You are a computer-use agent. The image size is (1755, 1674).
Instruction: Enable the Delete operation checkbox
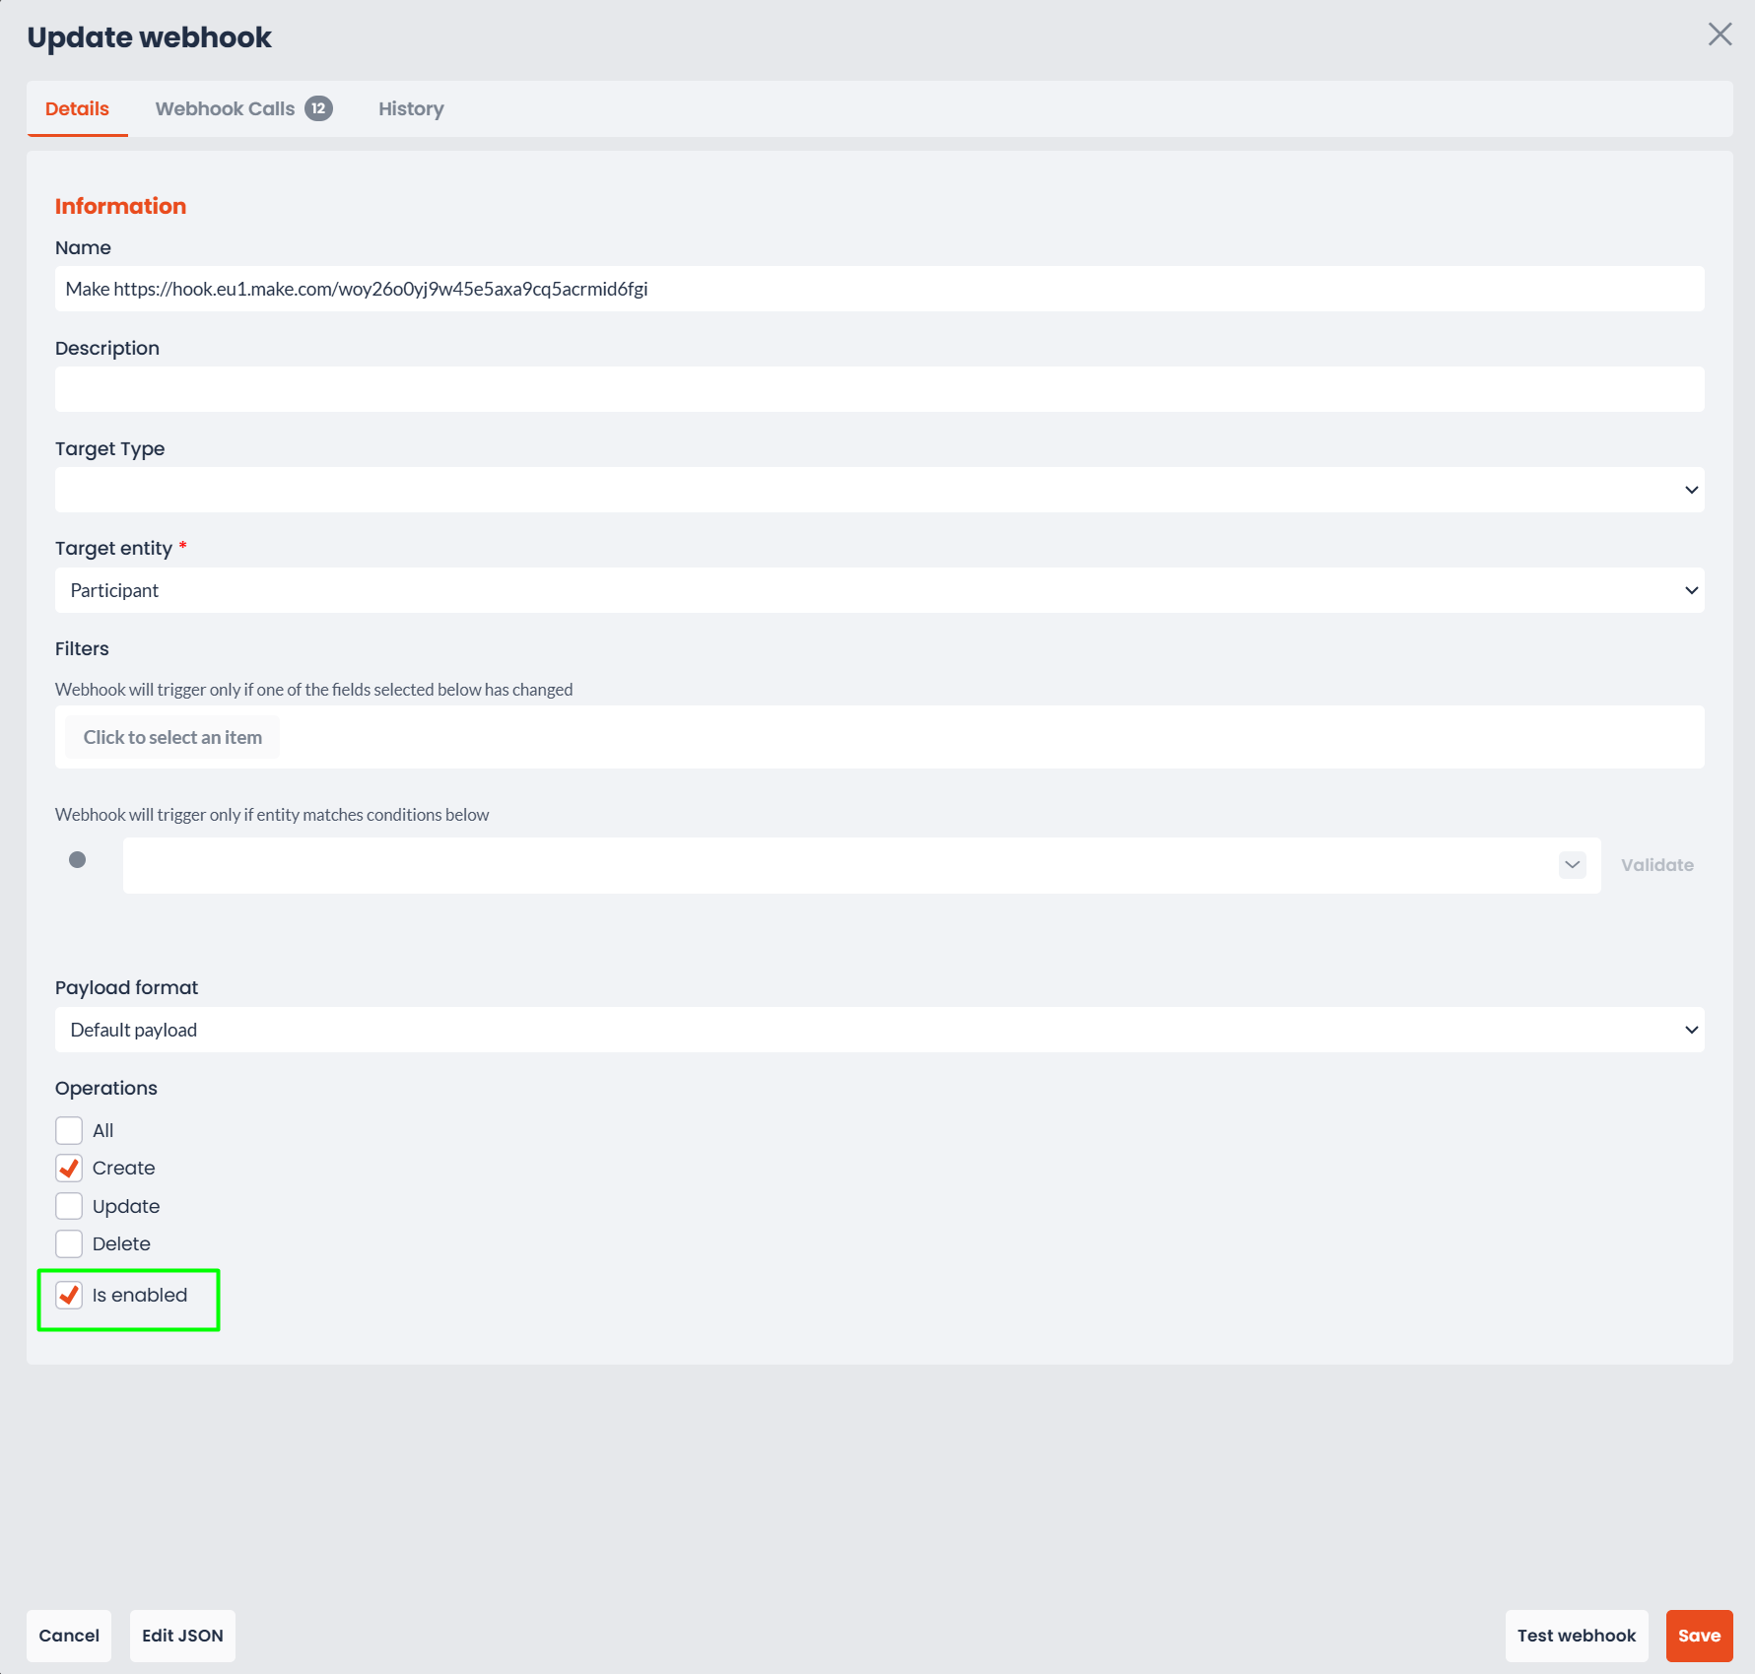(69, 1243)
